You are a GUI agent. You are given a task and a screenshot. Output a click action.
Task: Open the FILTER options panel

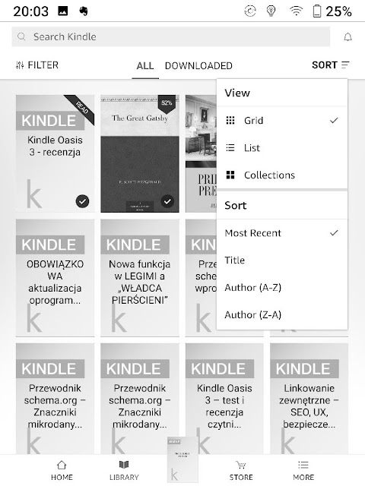click(x=37, y=65)
